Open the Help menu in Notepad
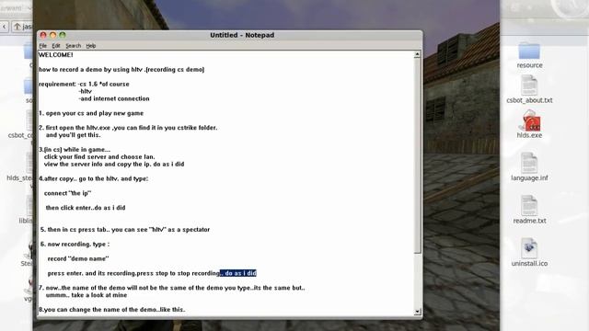This screenshot has height=331, width=589. click(91, 46)
